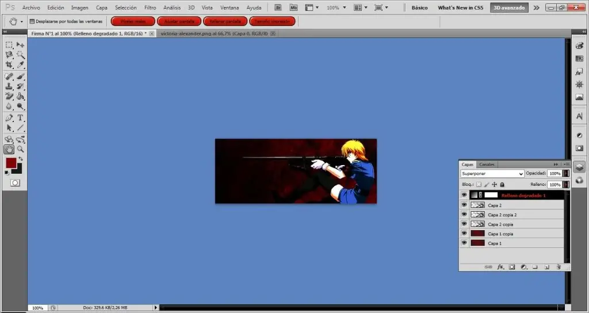The width and height of the screenshot is (589, 313).
Task: Hide the Capa 2 copia 2 layer
Action: point(464,214)
